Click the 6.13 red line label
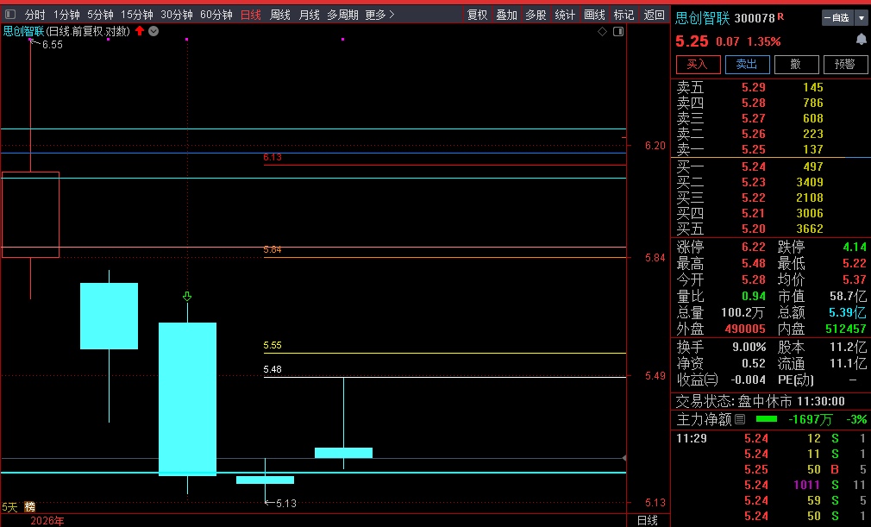This screenshot has height=527, width=871. pos(273,158)
